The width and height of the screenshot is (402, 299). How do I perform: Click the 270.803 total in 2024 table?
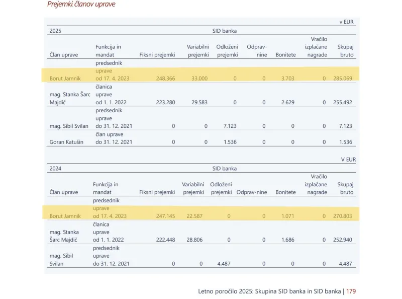click(x=343, y=216)
